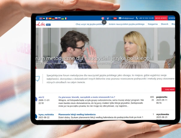Click the hero banner photo
The image size is (181, 138).
[105, 48]
